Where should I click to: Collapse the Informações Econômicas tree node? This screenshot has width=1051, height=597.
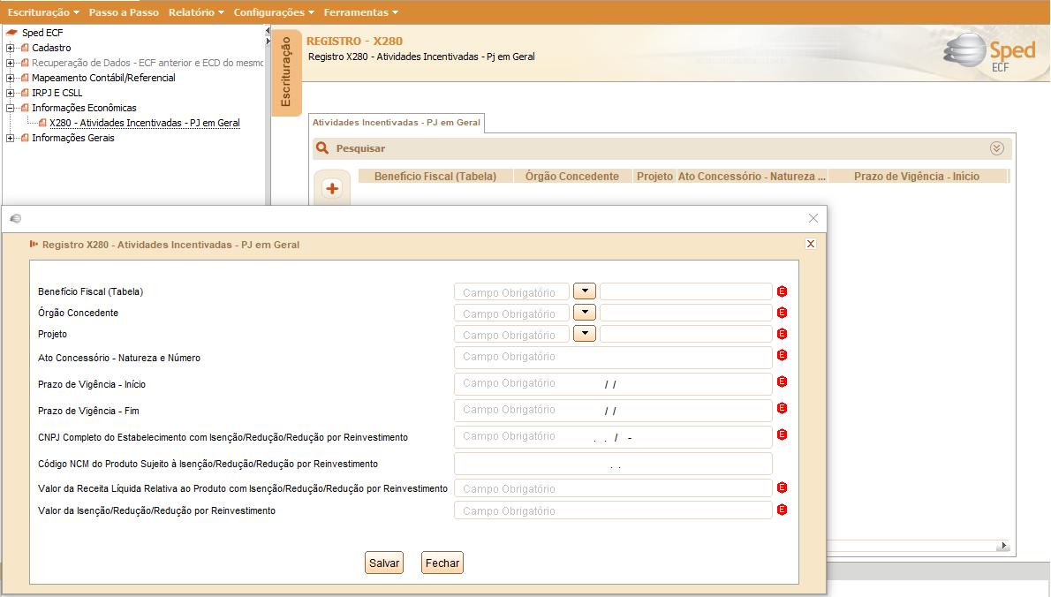[10, 107]
